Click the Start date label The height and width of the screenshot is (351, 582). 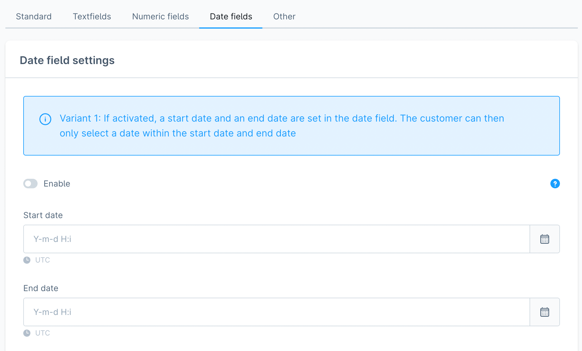tap(43, 215)
